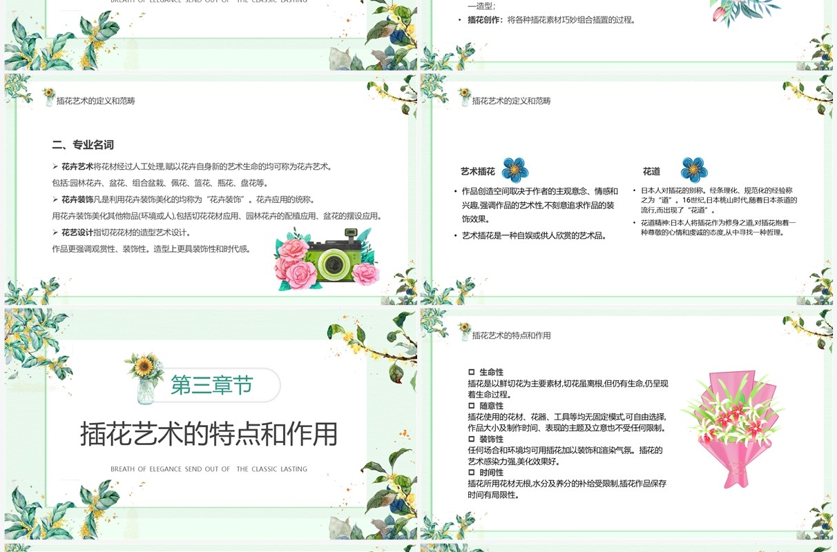Viewport: 837px width, 552px height.
Task: Click the line starting 包括:园林花卉
Action: point(160,183)
